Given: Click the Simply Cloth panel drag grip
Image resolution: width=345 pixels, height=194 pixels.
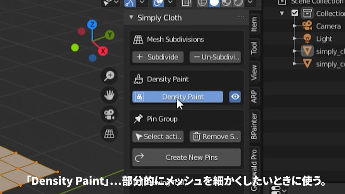Looking at the screenshot, I should pyautogui.click(x=241, y=17).
